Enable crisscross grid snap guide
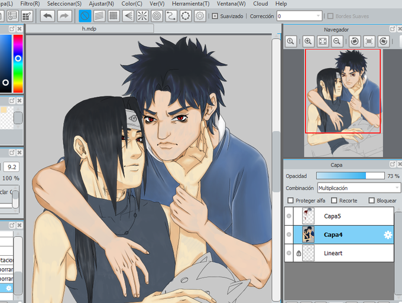Image resolution: width=402 pixels, height=303 pixels. [114, 16]
